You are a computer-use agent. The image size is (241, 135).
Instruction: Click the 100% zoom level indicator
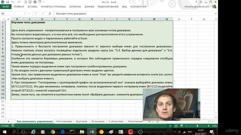[x=214, y=126]
